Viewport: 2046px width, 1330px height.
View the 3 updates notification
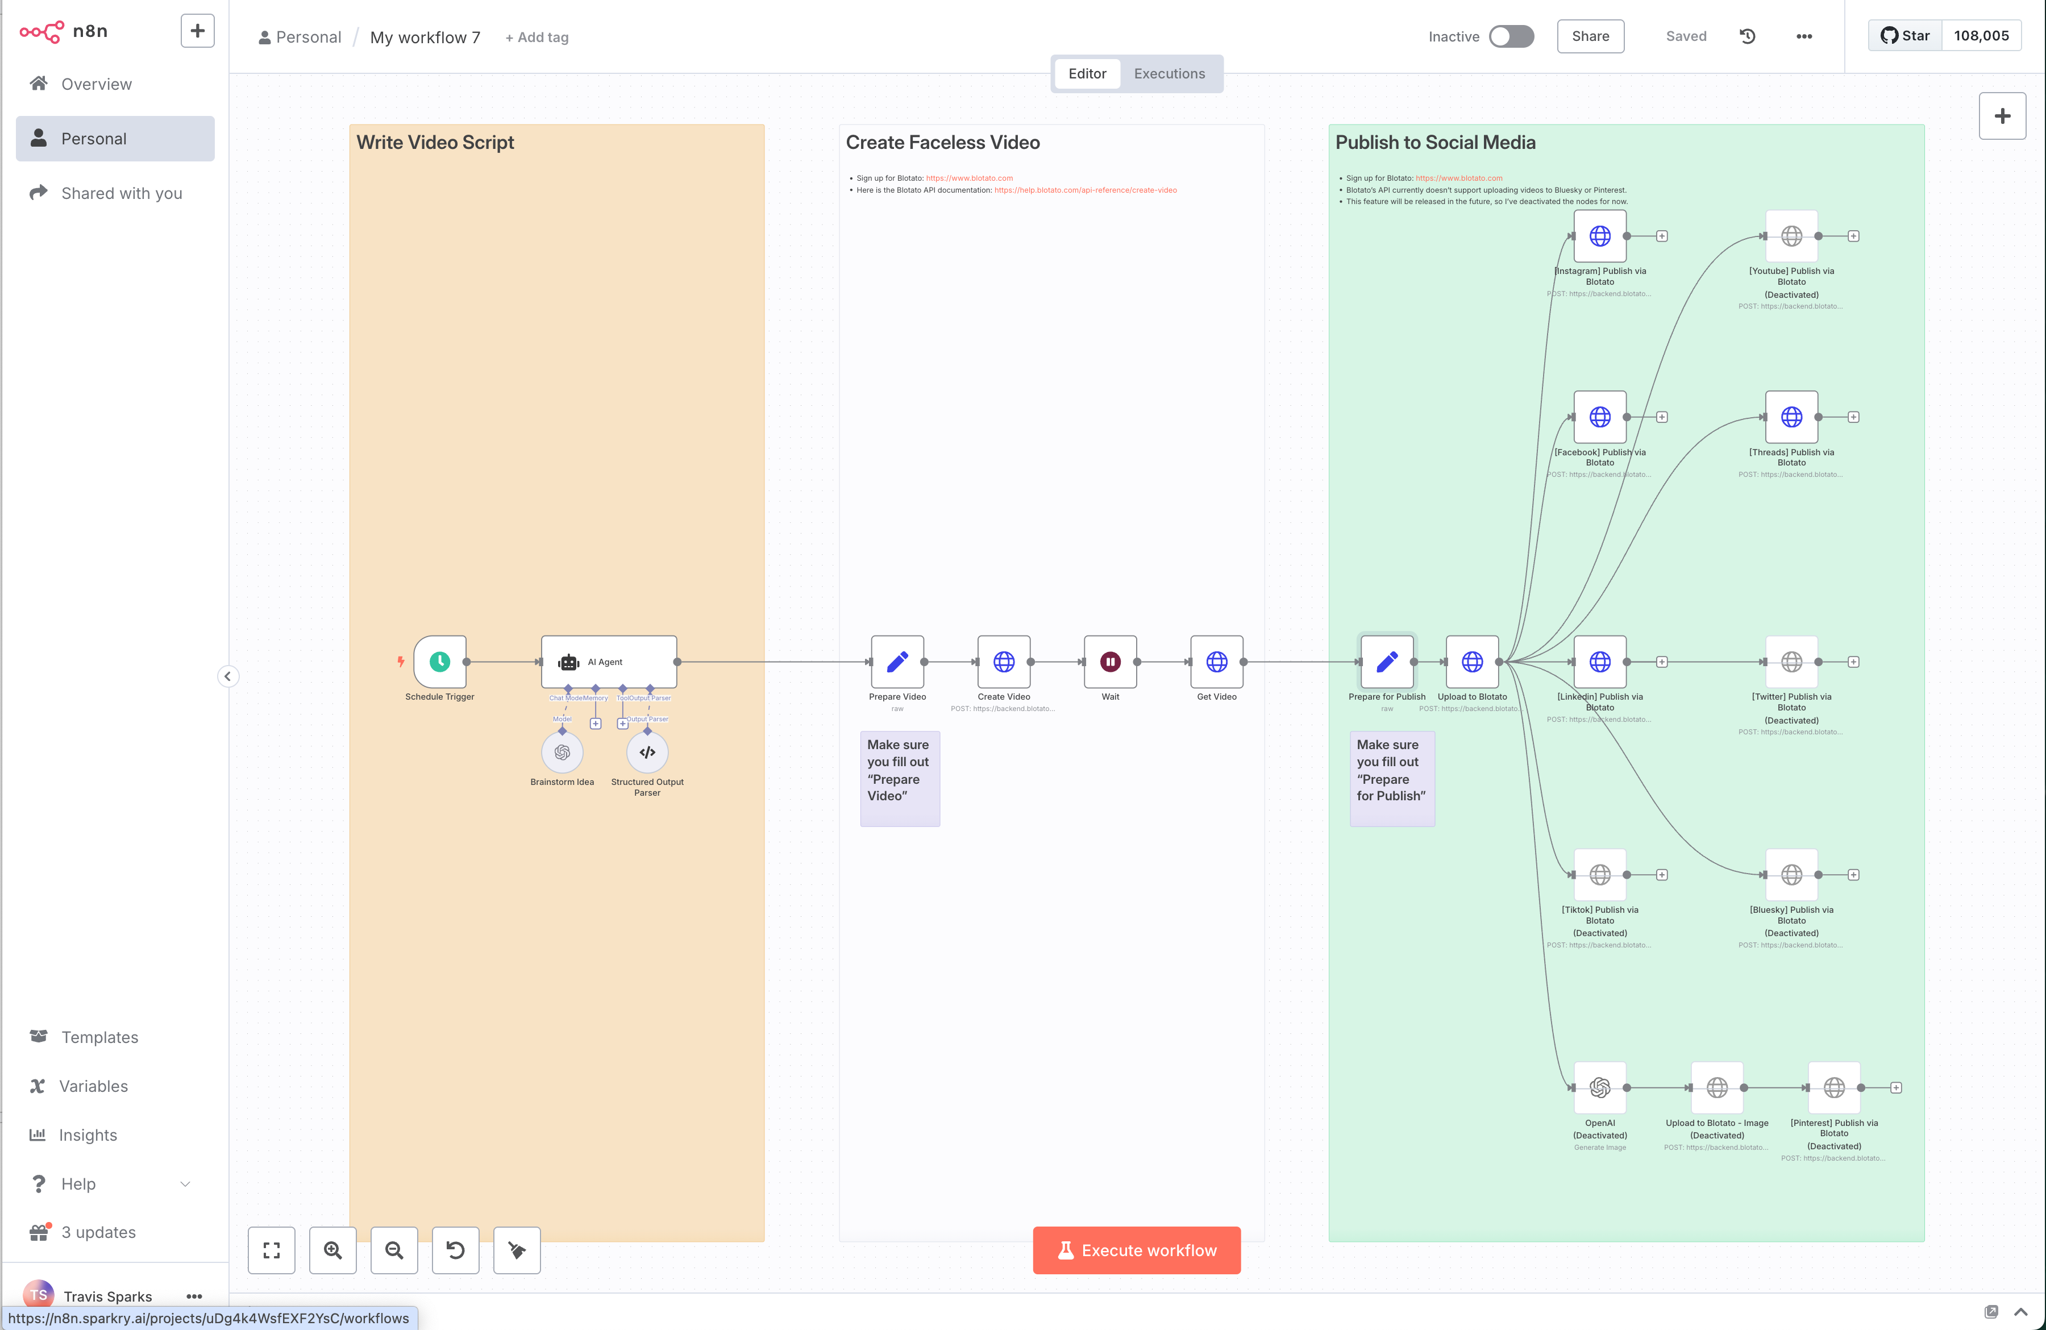[115, 1232]
